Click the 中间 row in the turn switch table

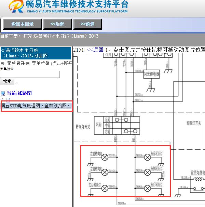[x=121, y=126]
